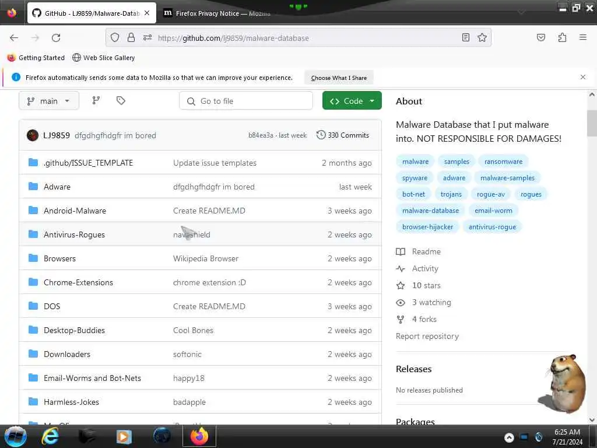Select the spyware topic tag
This screenshot has height=448, width=597.
(x=415, y=178)
